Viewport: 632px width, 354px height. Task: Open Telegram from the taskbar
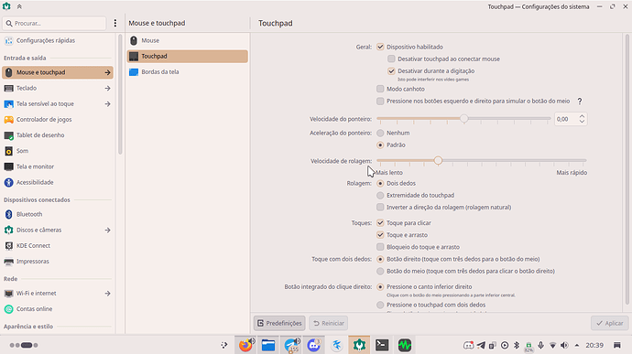pos(291,345)
